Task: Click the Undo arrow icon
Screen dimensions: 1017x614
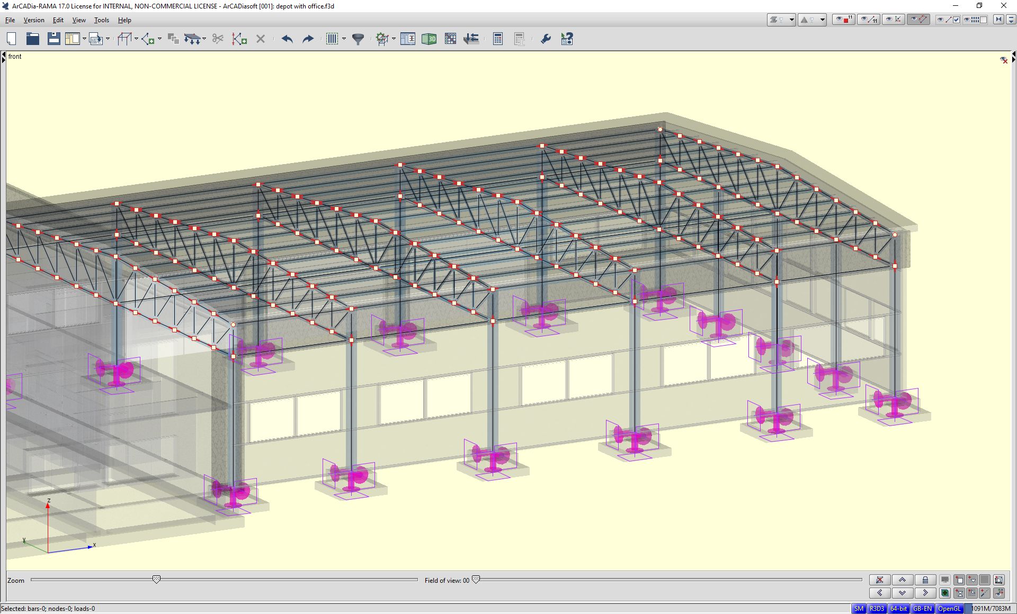Action: coord(287,39)
